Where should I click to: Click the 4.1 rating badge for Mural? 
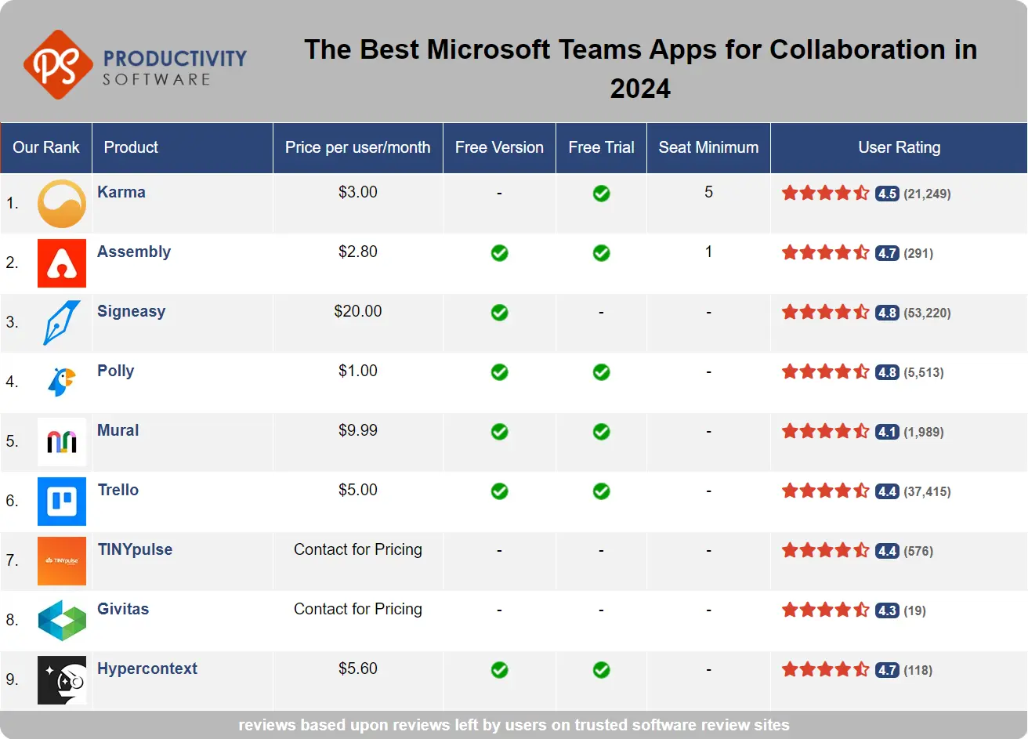887,432
